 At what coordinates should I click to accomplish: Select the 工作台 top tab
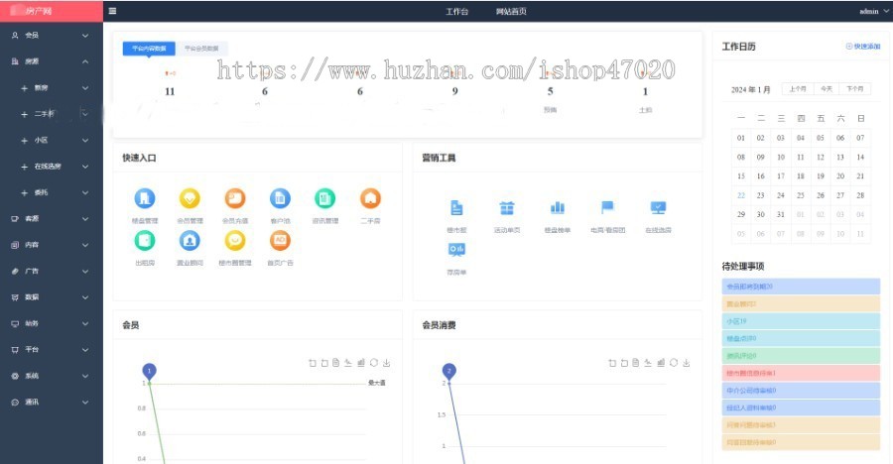[456, 11]
